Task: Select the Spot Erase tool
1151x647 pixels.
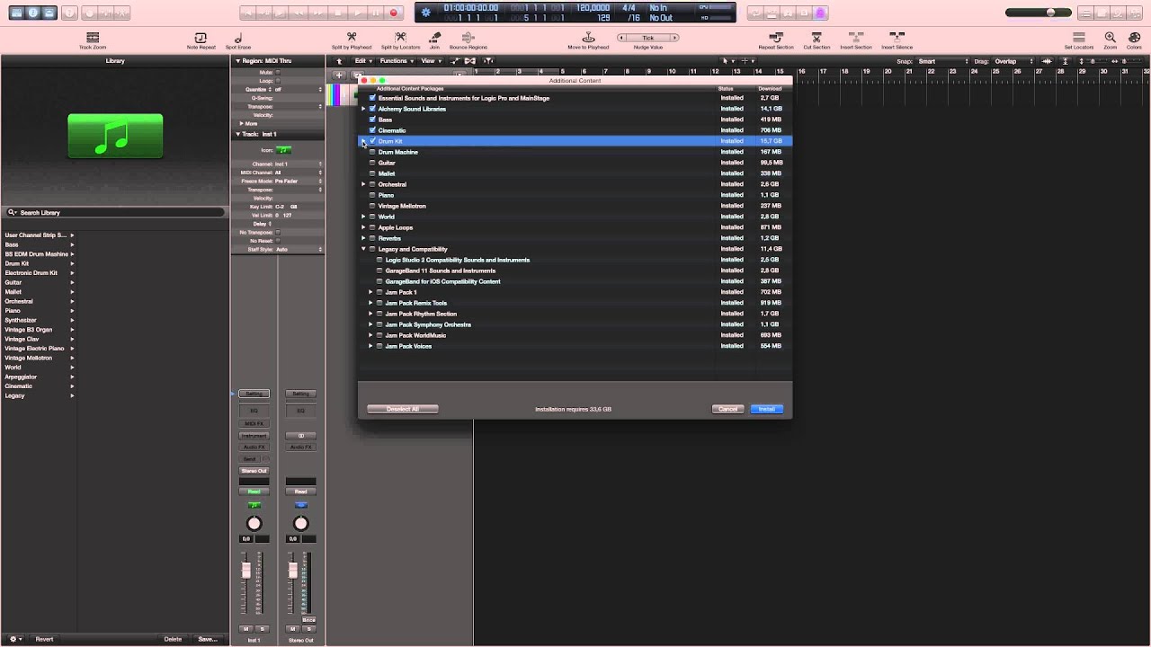Action: click(x=238, y=38)
